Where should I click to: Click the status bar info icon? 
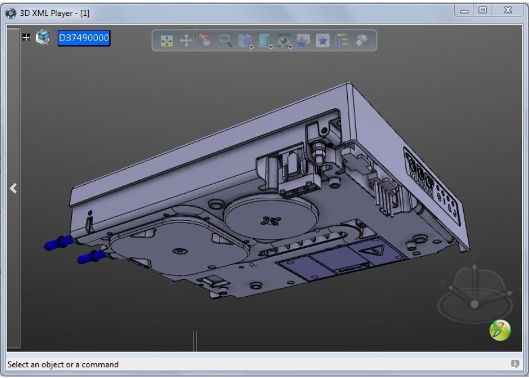[515, 364]
